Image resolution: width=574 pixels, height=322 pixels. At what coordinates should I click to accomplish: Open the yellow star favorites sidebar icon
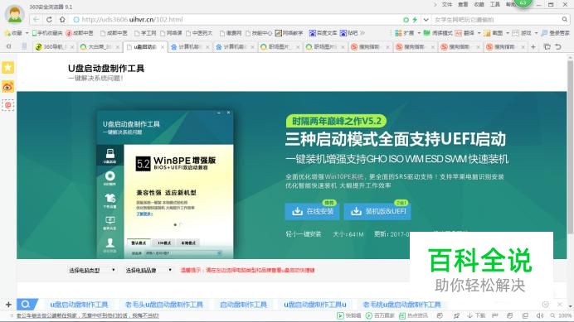coord(8,68)
